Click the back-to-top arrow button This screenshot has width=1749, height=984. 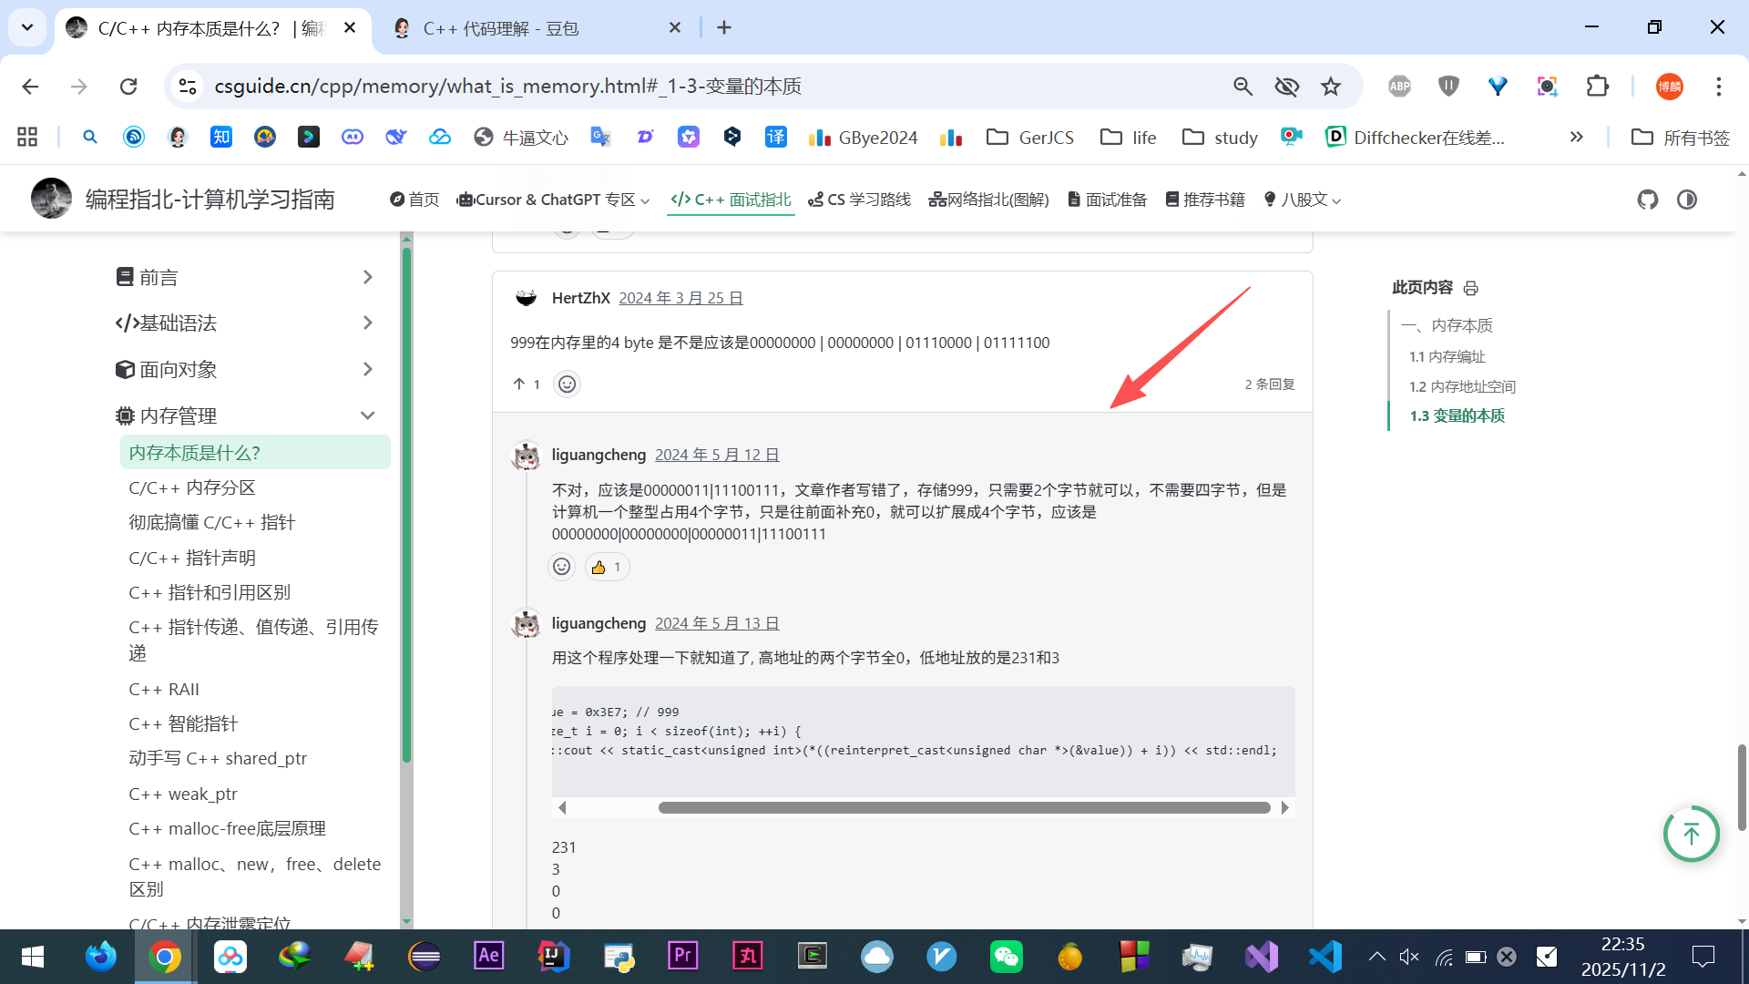tap(1691, 834)
